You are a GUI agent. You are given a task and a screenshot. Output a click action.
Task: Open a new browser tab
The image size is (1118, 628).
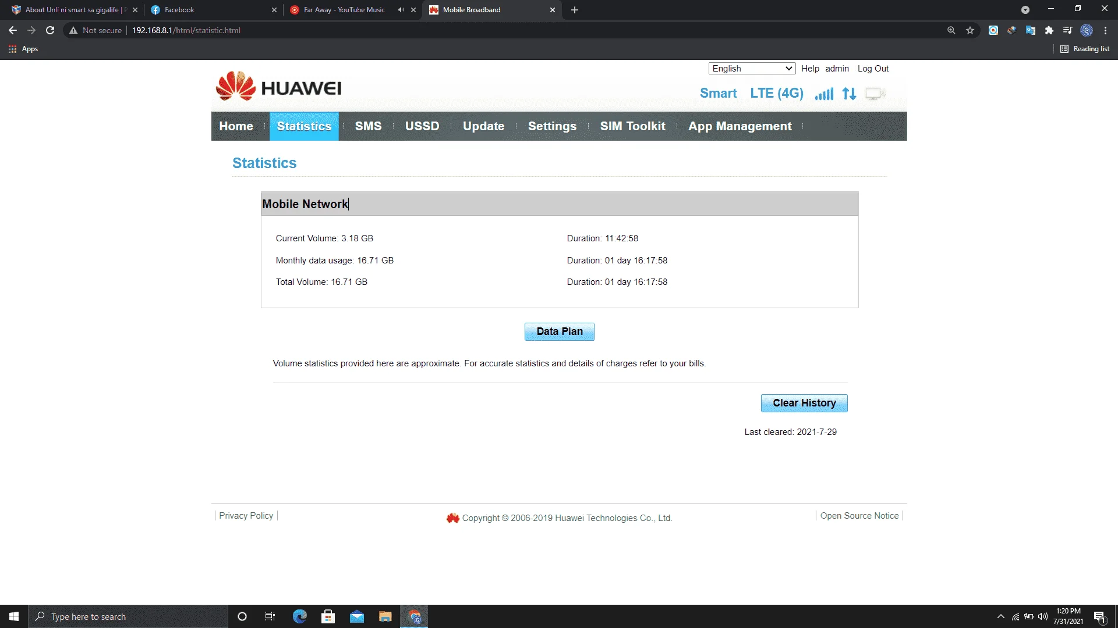point(575,10)
